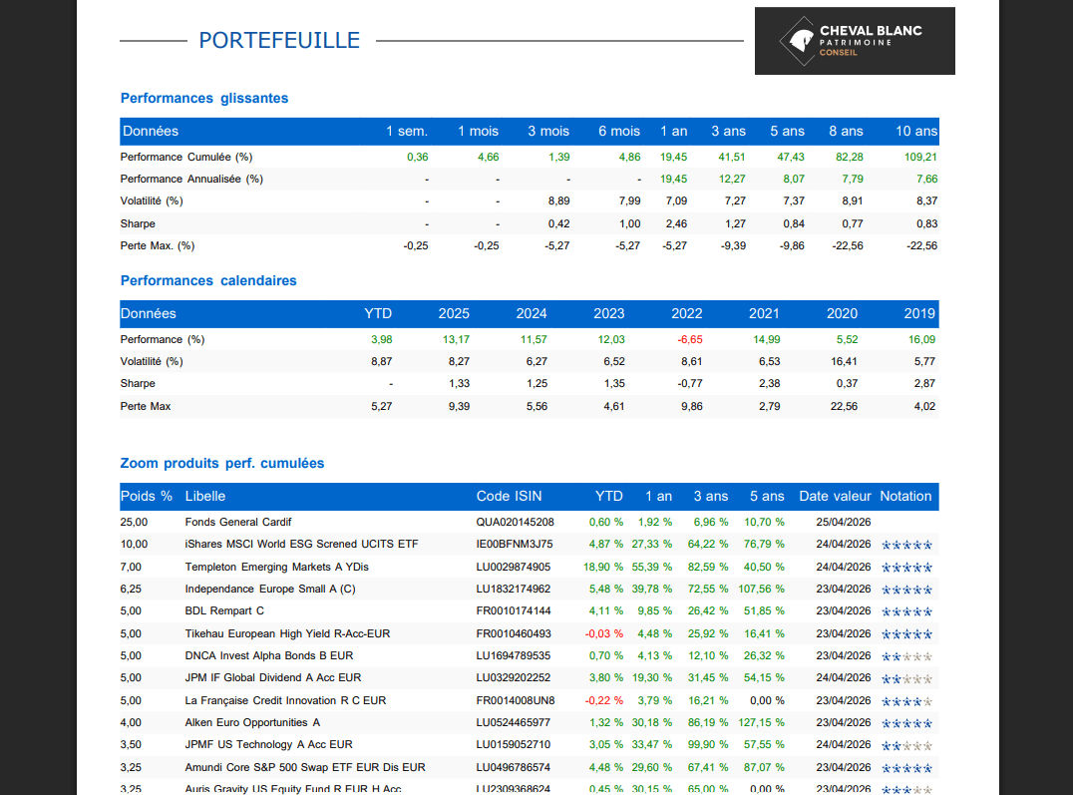Click the BDL Rempart C fund name
This screenshot has width=1073, height=795.
pos(224,610)
